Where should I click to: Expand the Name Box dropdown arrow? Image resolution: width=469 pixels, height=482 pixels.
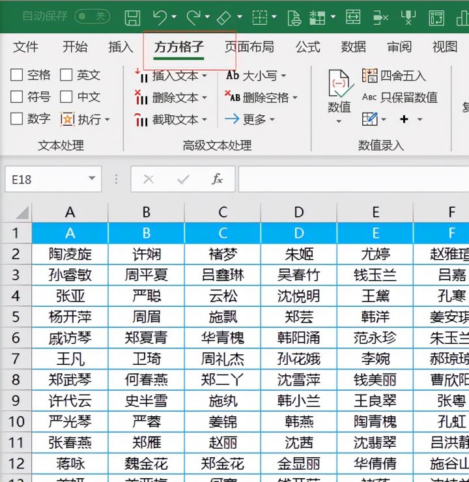(92, 178)
